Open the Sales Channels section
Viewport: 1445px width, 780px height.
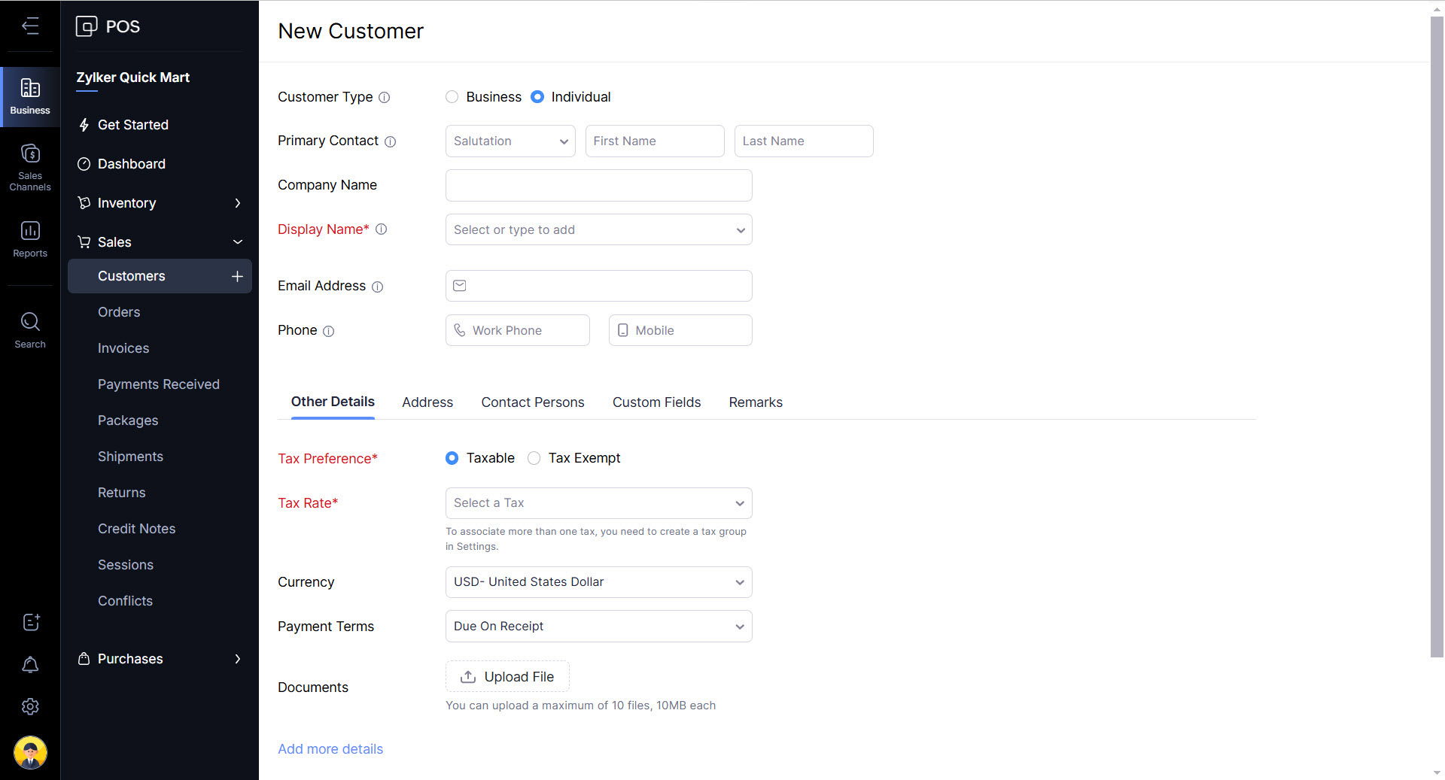click(x=30, y=167)
